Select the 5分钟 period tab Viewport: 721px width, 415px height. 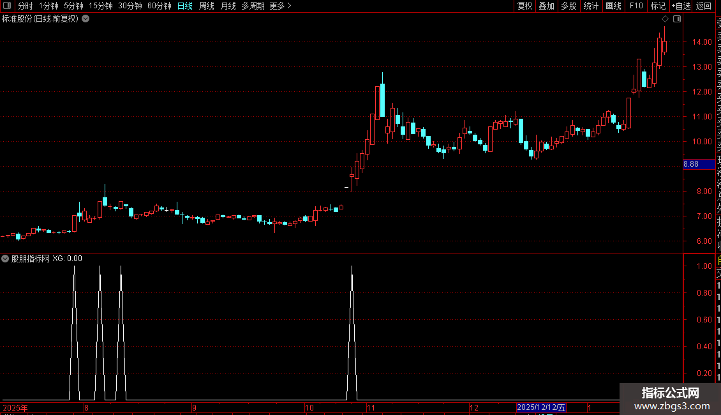pos(73,6)
